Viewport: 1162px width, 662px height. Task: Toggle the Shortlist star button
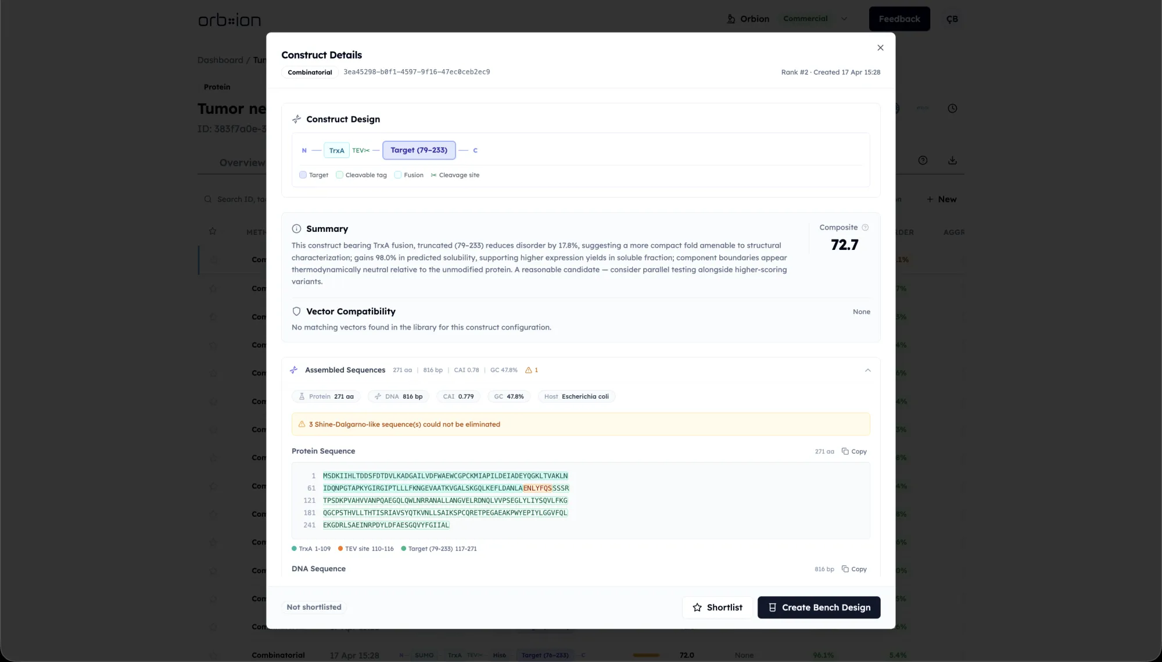(718, 607)
